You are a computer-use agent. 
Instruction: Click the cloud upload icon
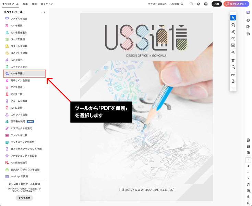199,4
